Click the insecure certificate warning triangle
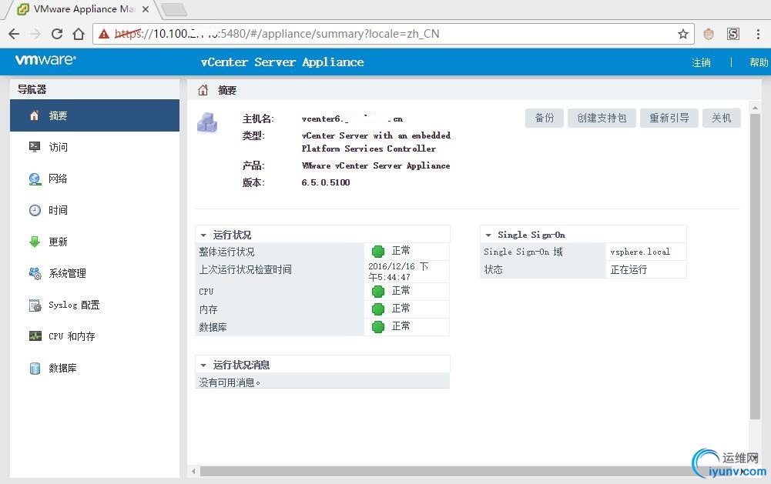771x484 pixels. click(104, 33)
